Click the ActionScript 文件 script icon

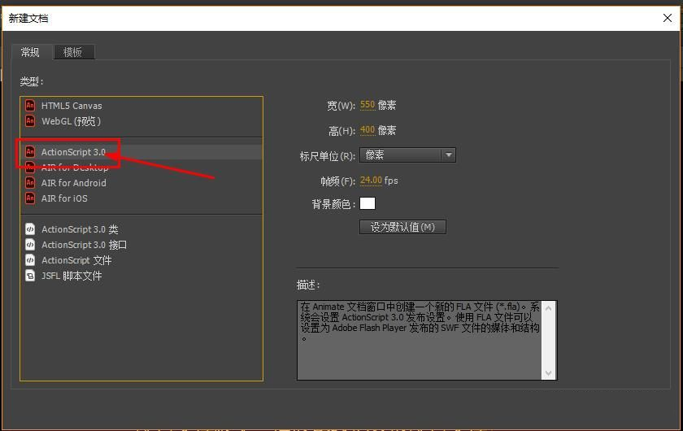click(x=30, y=260)
